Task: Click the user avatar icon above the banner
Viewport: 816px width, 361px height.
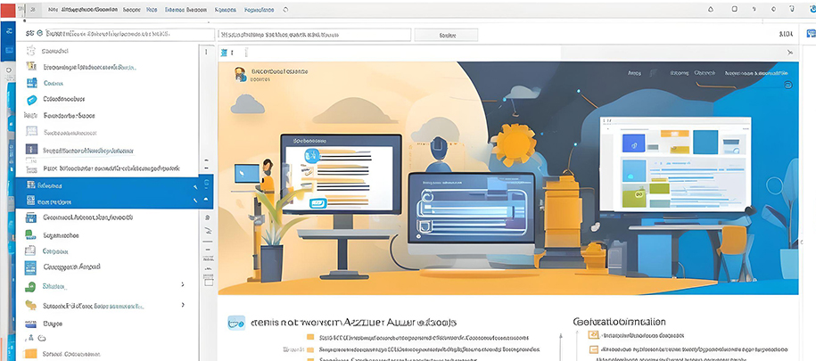Action: (241, 75)
